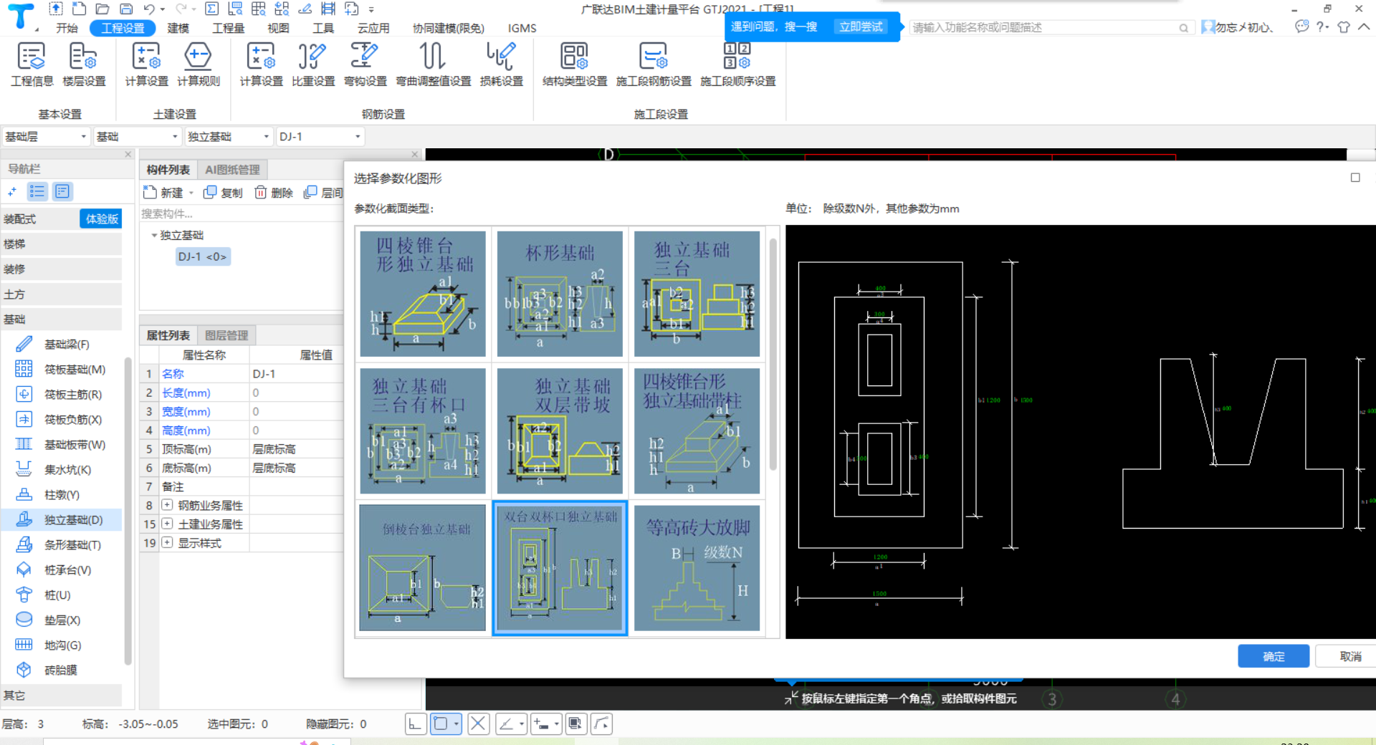Viewport: 1376px width, 745px height.
Task: Open the category dropdown showing 基础
Action: (137, 137)
